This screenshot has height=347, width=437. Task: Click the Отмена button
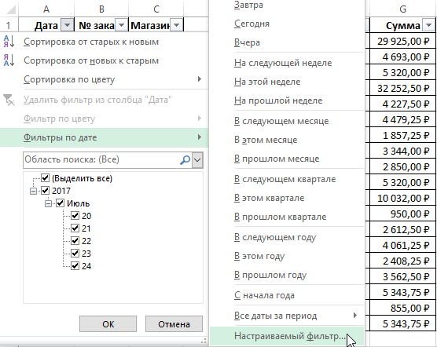coord(174,324)
